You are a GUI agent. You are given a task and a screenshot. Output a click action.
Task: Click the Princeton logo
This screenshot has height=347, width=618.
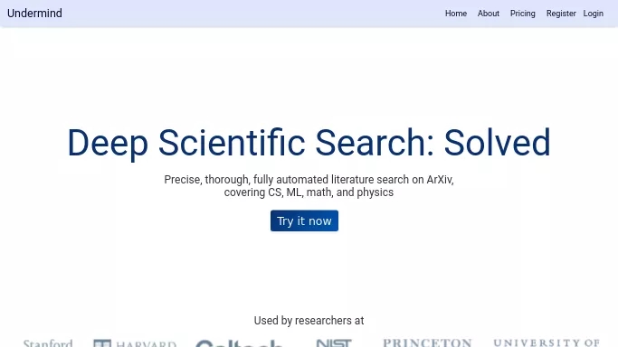[427, 342]
